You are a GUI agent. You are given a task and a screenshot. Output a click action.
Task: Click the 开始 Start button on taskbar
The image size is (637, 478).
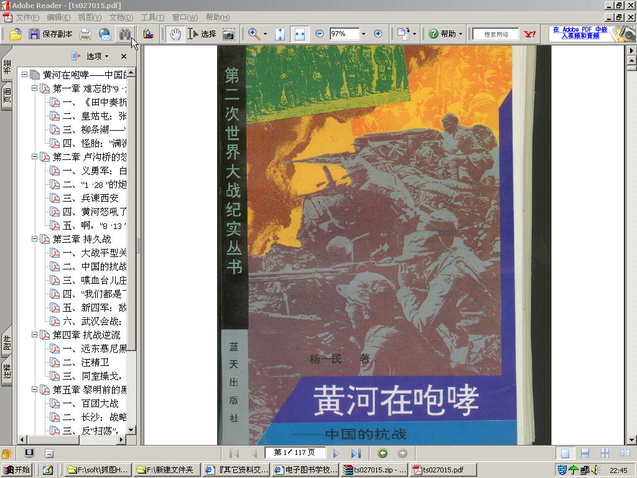[17, 470]
